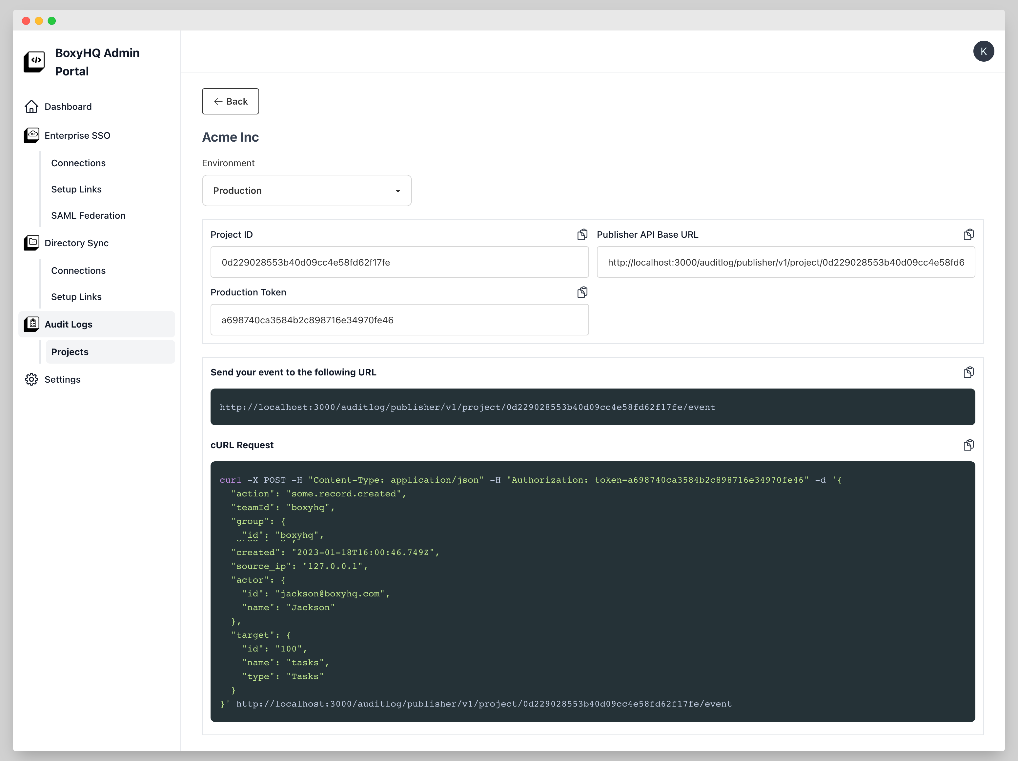Copy the cURL Request snippet
This screenshot has width=1018, height=761.
pos(968,445)
